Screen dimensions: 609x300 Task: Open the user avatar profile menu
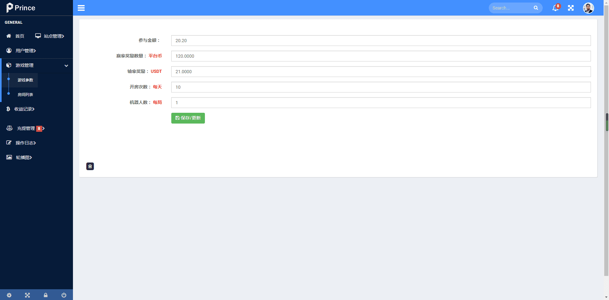coord(588,8)
